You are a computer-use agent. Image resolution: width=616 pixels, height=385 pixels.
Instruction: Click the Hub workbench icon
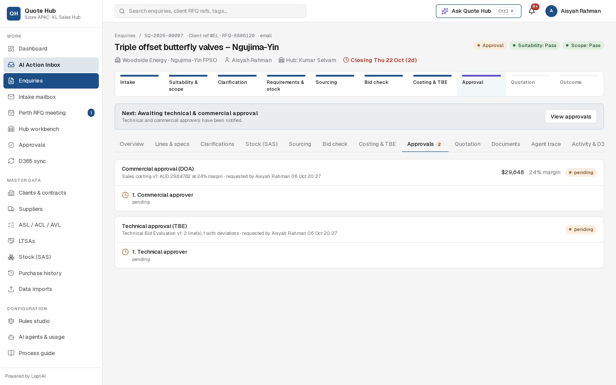coord(11,129)
